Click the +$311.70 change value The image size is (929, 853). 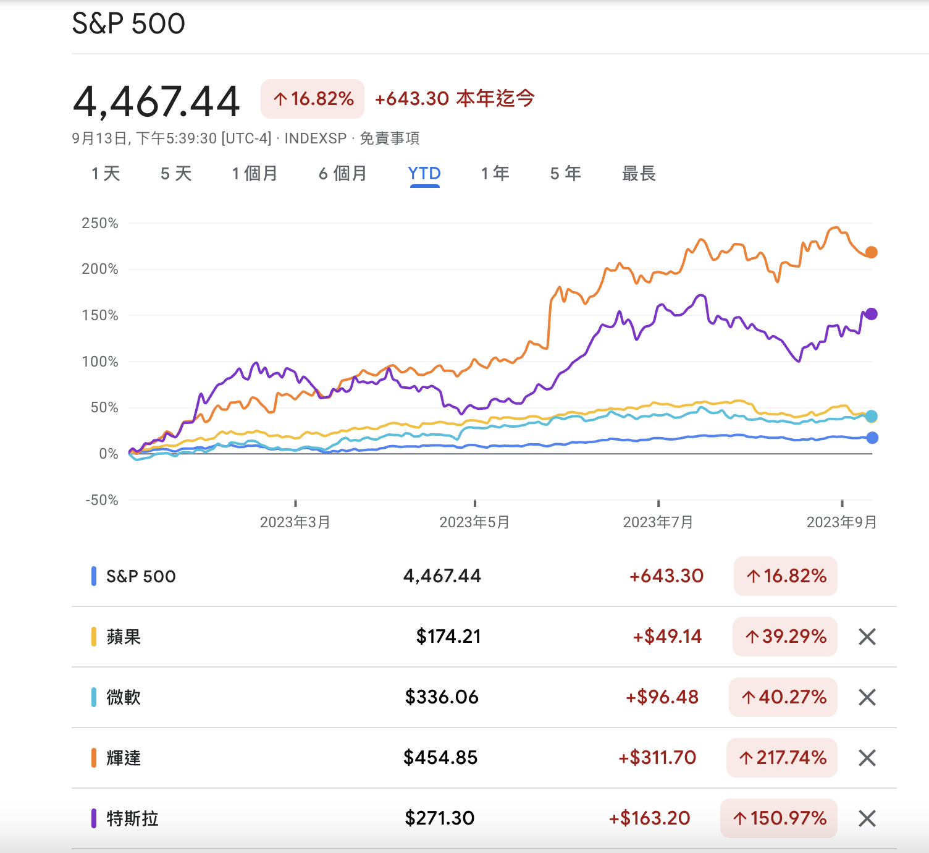[657, 758]
